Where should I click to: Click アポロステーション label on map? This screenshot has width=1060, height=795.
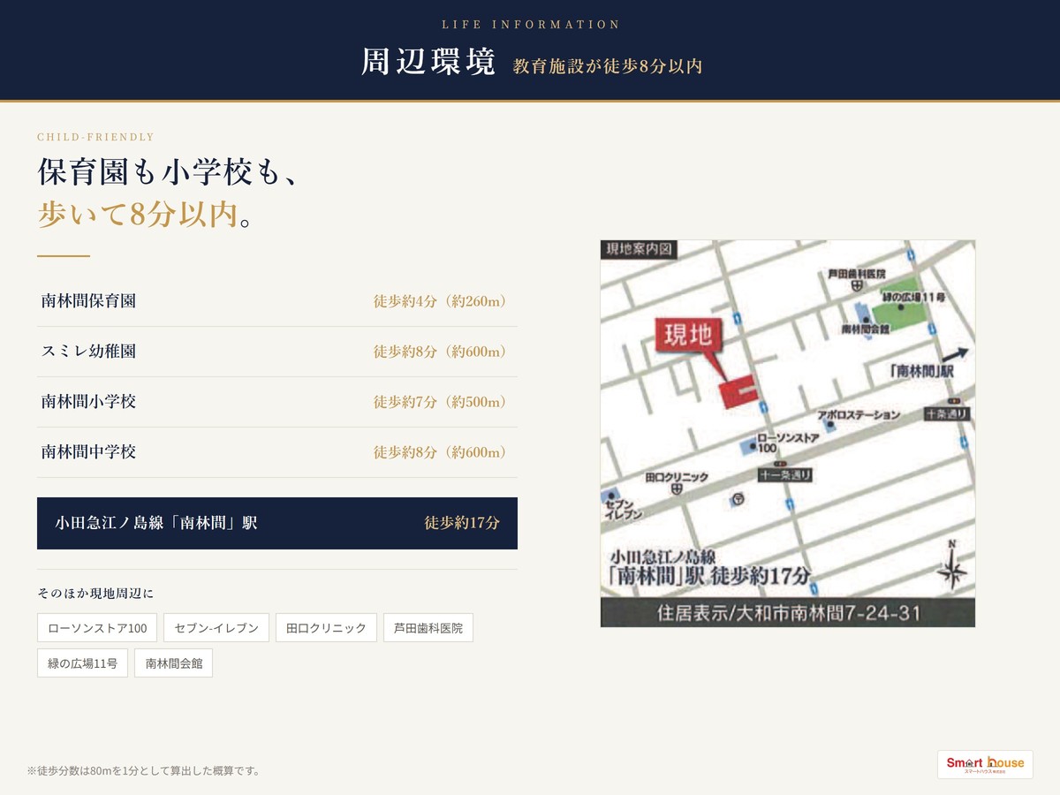859,414
